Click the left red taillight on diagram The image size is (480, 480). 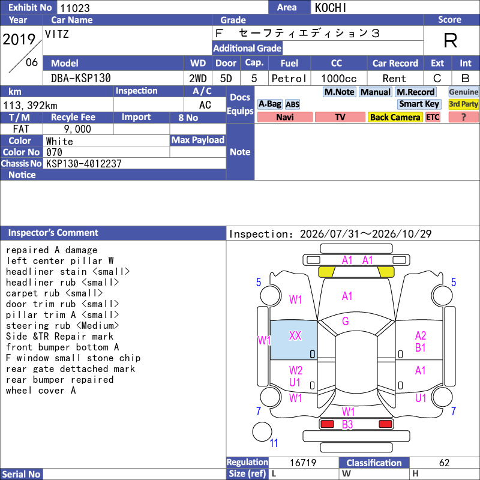327,424
